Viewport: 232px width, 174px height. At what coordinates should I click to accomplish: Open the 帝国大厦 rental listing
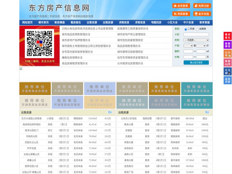129,142
